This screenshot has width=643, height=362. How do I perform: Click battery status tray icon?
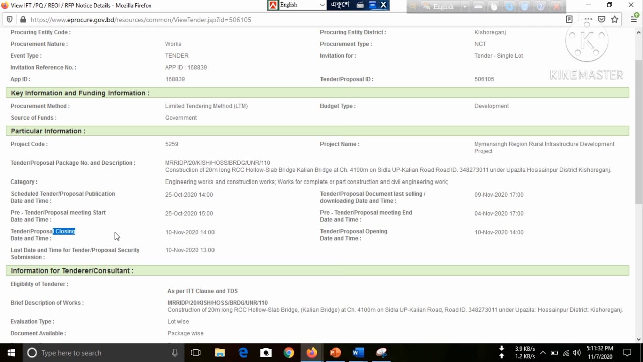click(x=554, y=353)
